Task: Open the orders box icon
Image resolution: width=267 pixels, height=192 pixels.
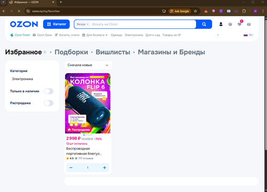Action: coord(230,24)
